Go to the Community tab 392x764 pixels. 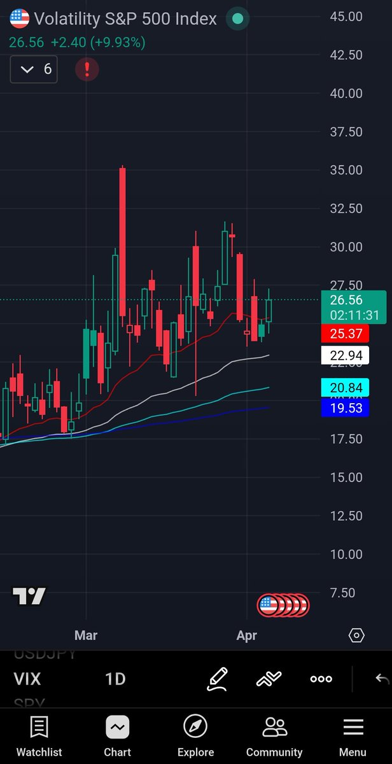(274, 736)
